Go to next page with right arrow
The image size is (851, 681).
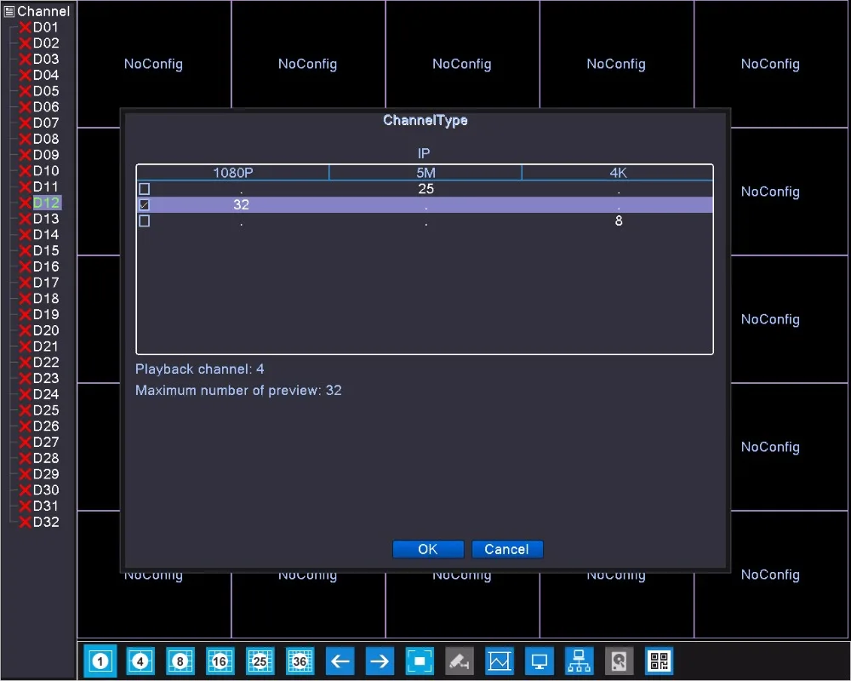click(380, 661)
